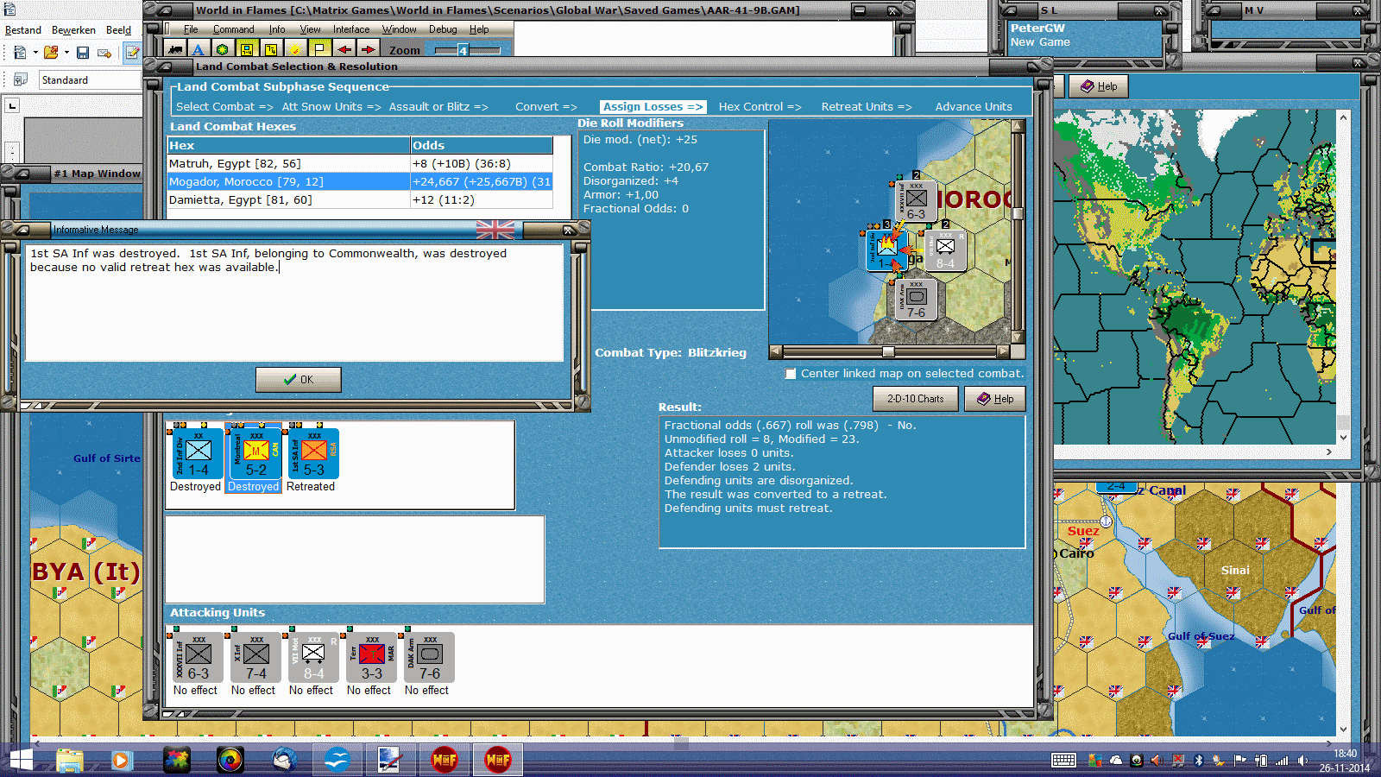Click the tank units toolbar icon
The height and width of the screenshot is (777, 1381).
pos(175,50)
